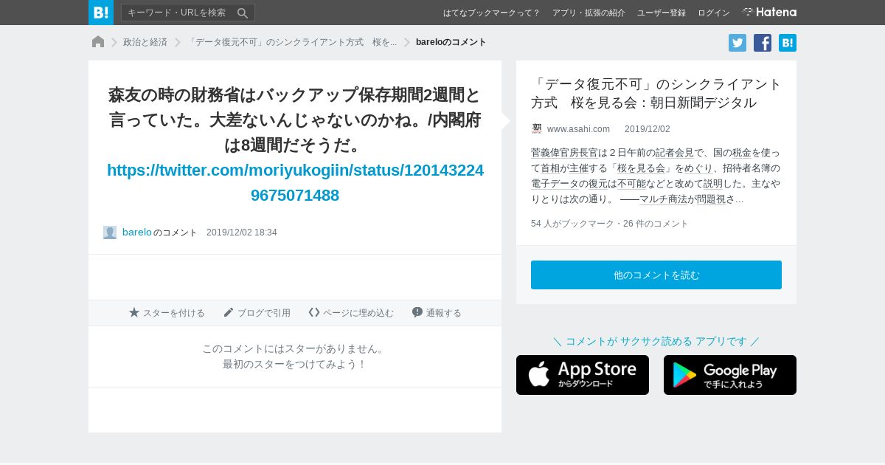Open the Google Play download badge
The image size is (885, 465).
coord(730,375)
